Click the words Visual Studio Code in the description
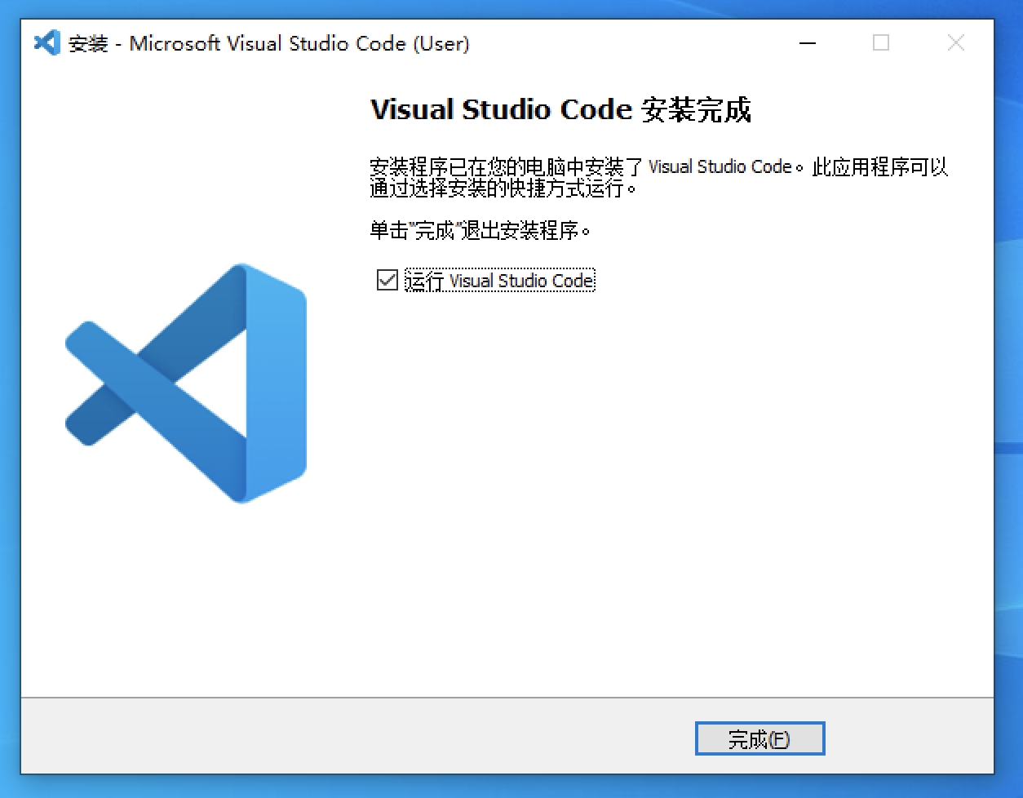 click(720, 166)
